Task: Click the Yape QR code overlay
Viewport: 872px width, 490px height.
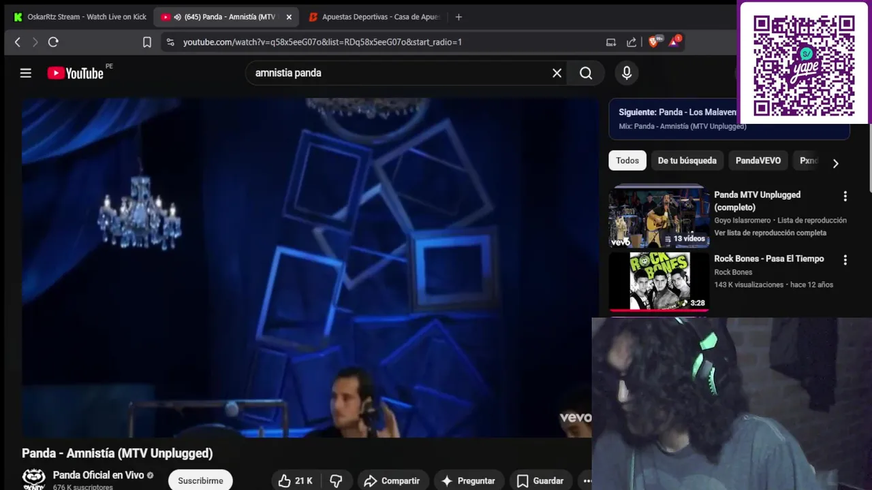Action: [804, 65]
